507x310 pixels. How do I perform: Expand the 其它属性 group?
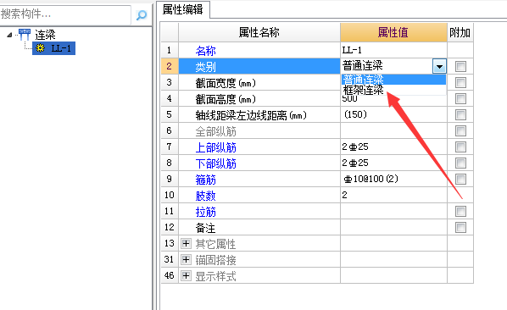(186, 243)
